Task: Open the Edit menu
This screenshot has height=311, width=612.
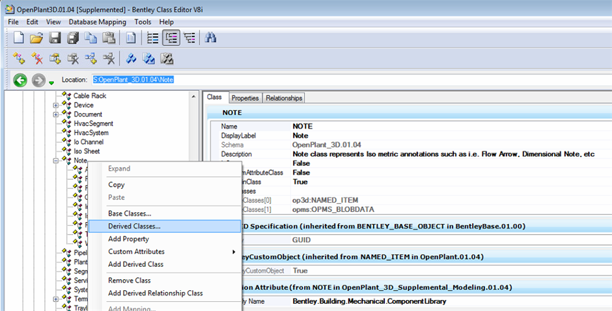Action: [x=33, y=22]
